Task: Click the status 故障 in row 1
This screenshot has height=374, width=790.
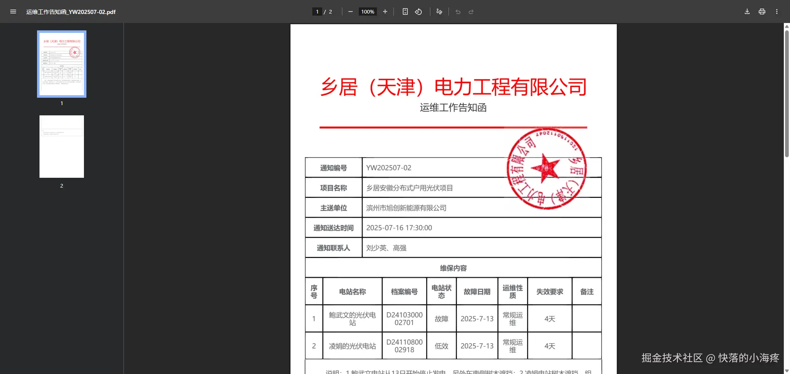Action: pos(441,319)
